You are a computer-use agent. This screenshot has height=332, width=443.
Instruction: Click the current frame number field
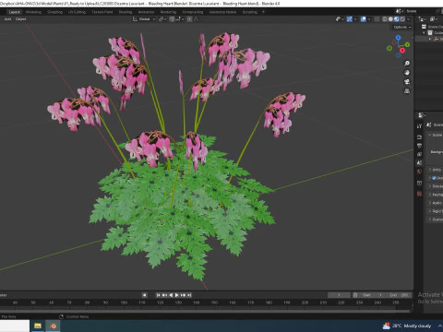tap(339, 295)
